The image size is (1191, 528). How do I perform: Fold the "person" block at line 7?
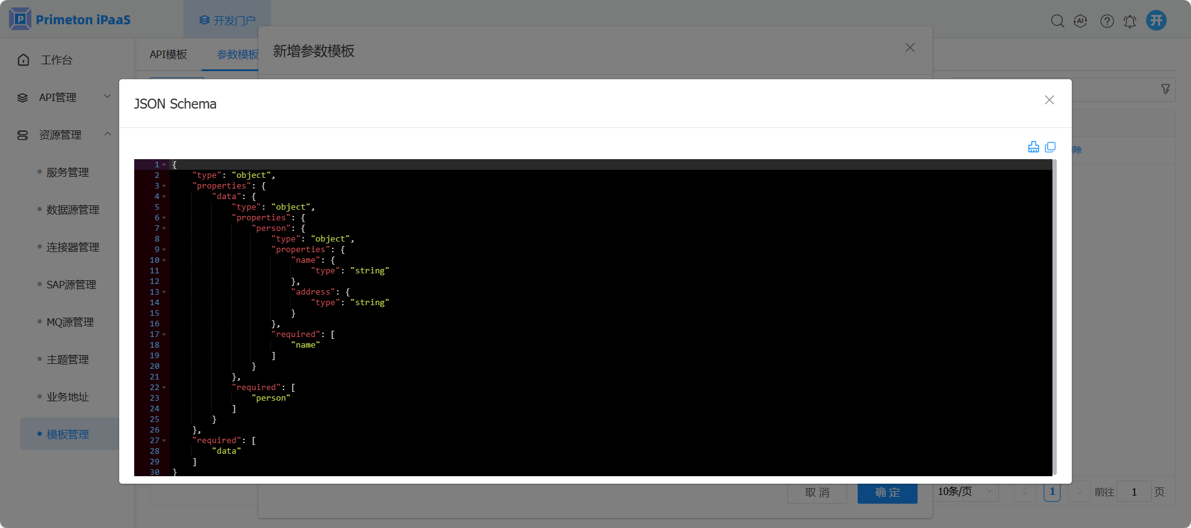click(x=164, y=228)
